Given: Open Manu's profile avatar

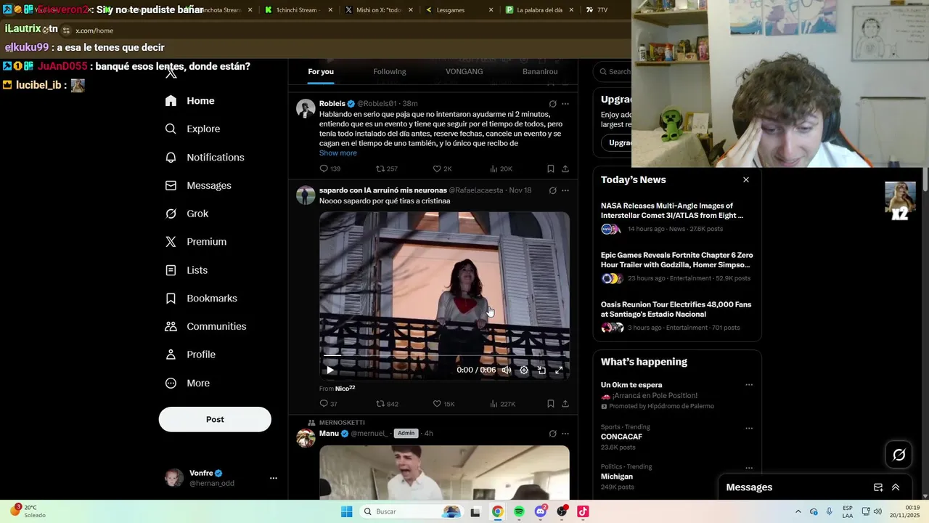Looking at the screenshot, I should [x=306, y=438].
